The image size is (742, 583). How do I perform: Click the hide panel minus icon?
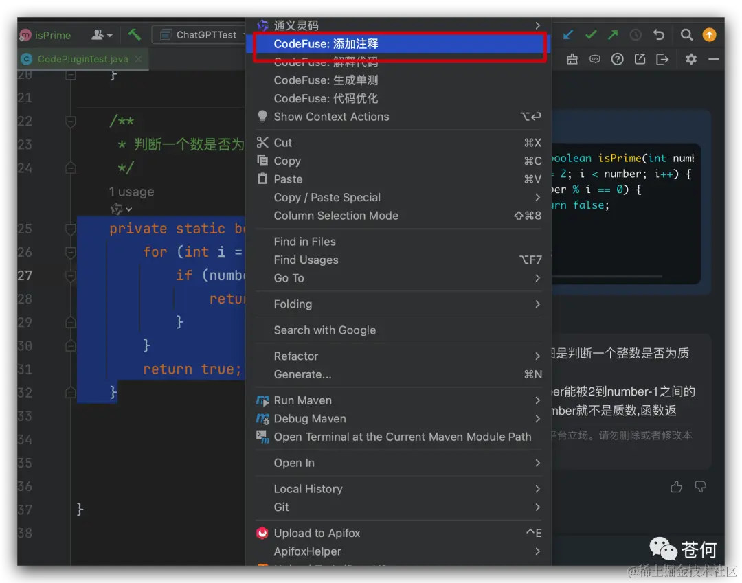click(714, 59)
